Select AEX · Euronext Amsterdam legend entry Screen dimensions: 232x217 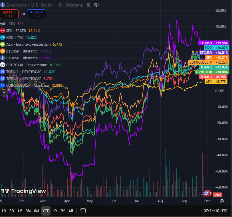[29, 44]
